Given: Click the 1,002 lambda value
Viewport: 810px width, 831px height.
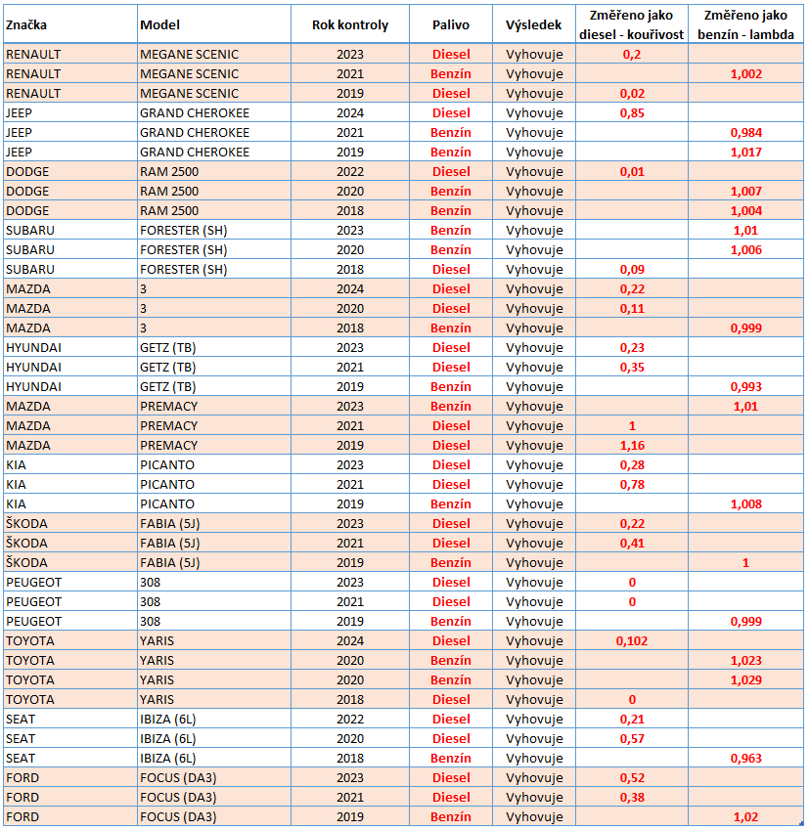Looking at the screenshot, I should coord(745,73).
